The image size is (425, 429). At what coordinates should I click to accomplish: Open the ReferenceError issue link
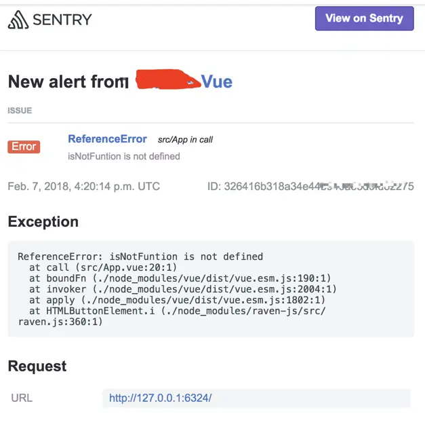pyautogui.click(x=107, y=139)
